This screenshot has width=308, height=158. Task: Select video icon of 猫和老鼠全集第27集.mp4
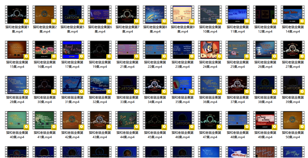293,50
